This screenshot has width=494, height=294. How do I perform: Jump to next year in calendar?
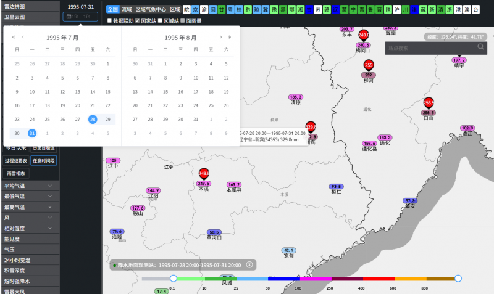pyautogui.click(x=230, y=38)
